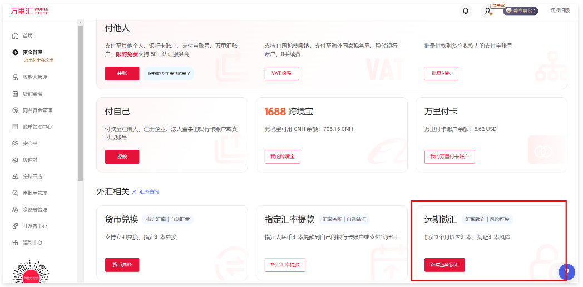
Task: Click the 指定汇率 | 自动盯盘 tag
Action: [168, 219]
